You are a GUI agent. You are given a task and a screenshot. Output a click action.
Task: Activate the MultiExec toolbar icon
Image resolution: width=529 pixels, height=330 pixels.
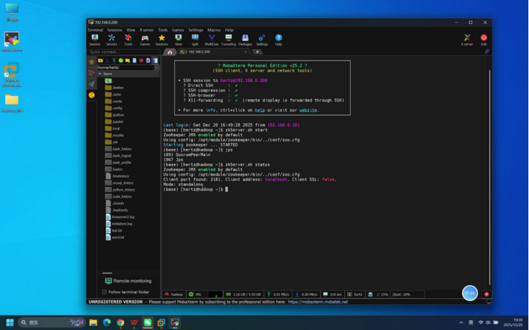212,40
